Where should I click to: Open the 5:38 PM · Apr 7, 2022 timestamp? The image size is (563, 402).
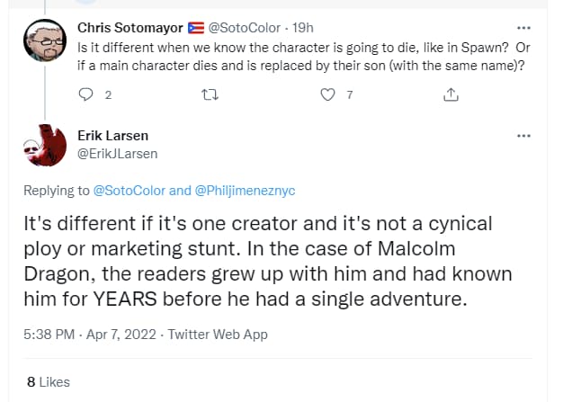coord(90,335)
